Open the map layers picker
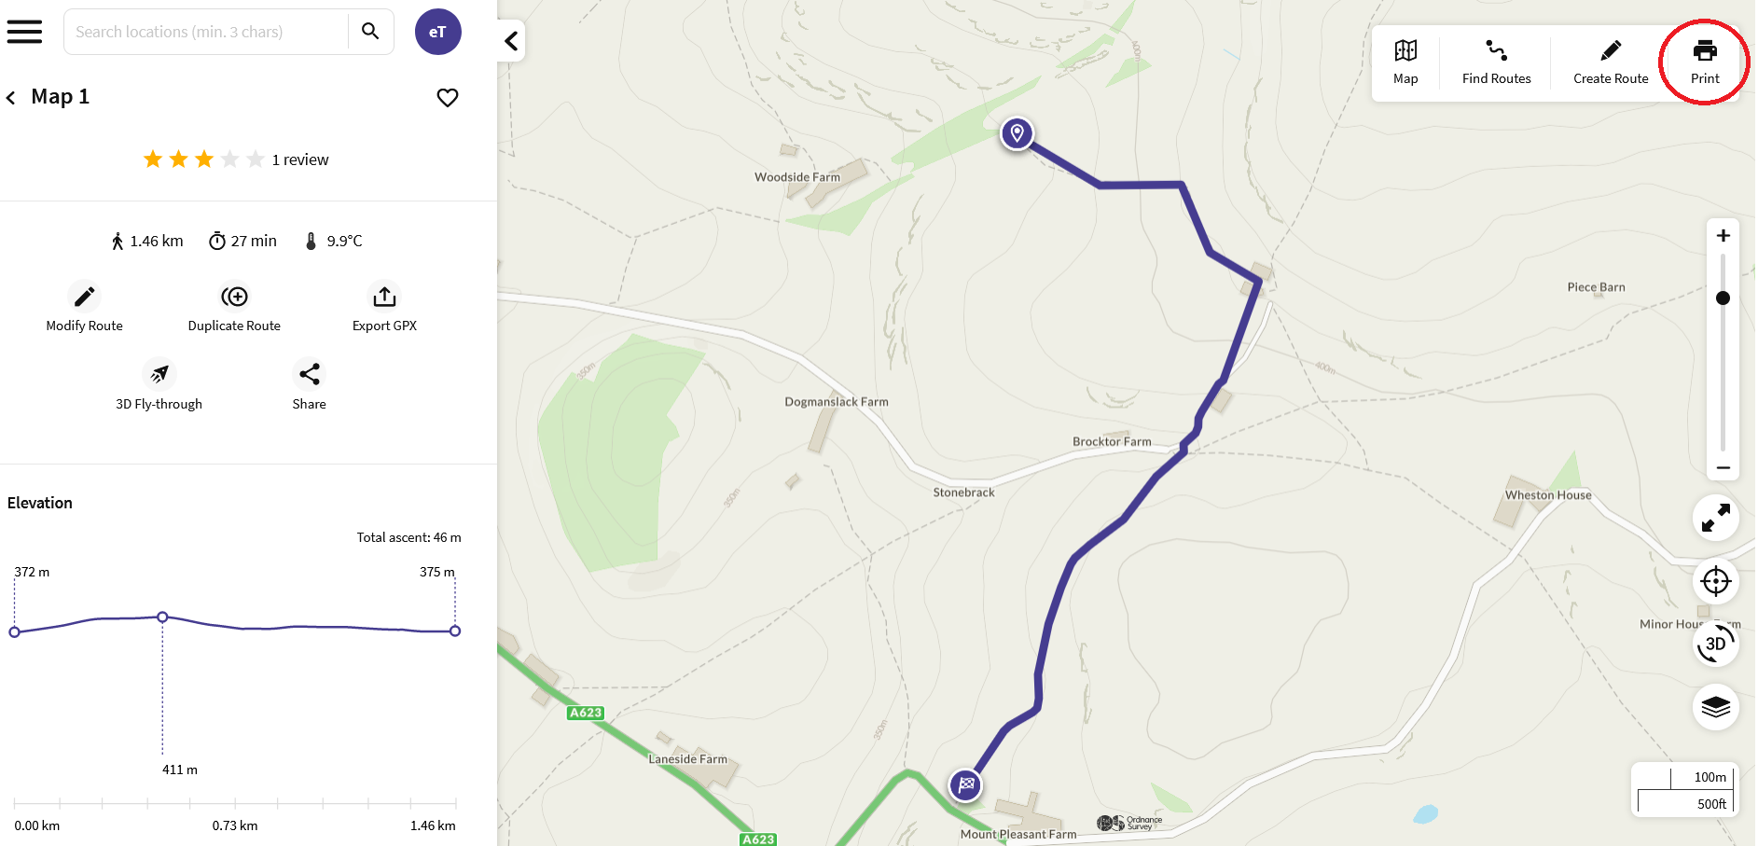The width and height of the screenshot is (1758, 846). click(1716, 707)
